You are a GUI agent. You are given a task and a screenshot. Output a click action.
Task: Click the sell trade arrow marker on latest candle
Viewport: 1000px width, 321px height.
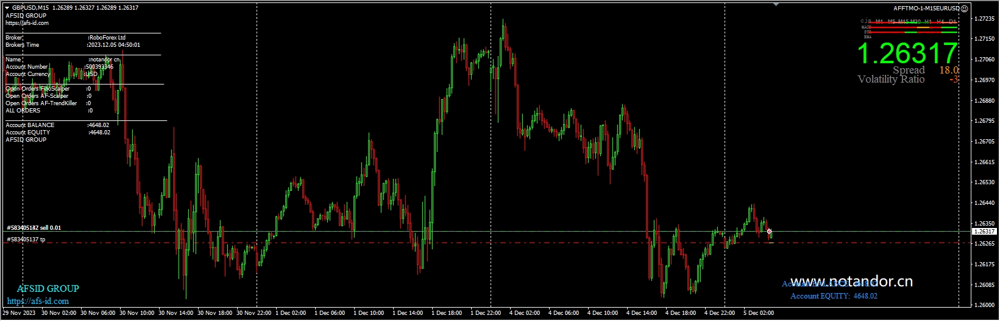coord(769,231)
